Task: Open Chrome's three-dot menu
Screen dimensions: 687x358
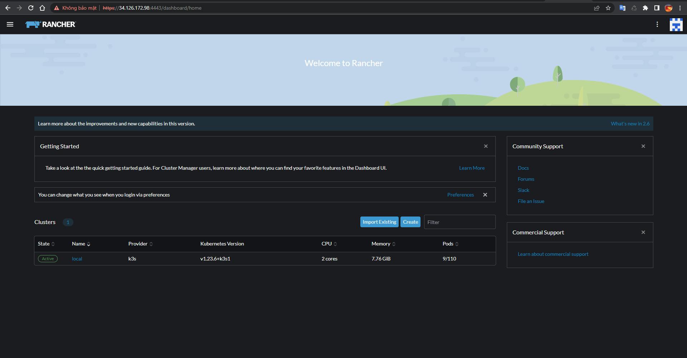Action: (x=680, y=8)
